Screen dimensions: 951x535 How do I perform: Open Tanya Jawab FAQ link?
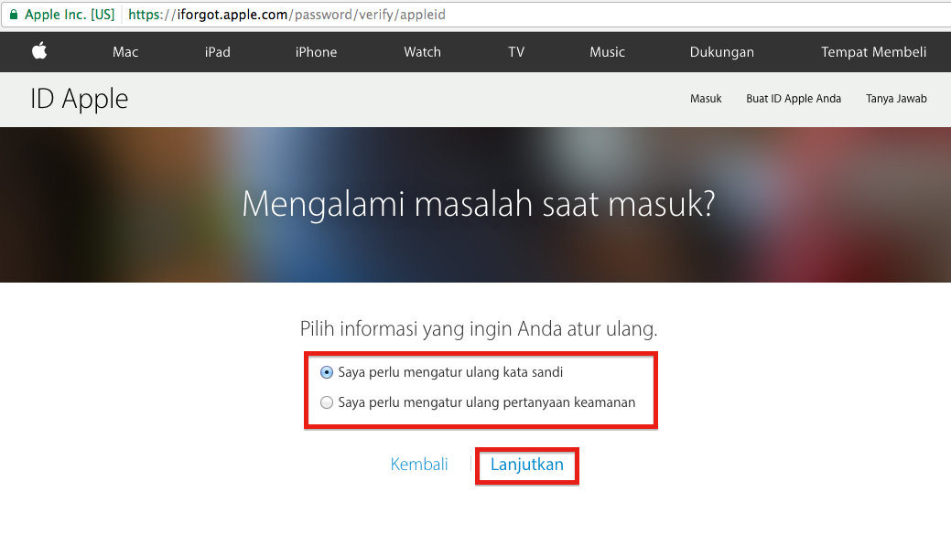click(x=896, y=99)
